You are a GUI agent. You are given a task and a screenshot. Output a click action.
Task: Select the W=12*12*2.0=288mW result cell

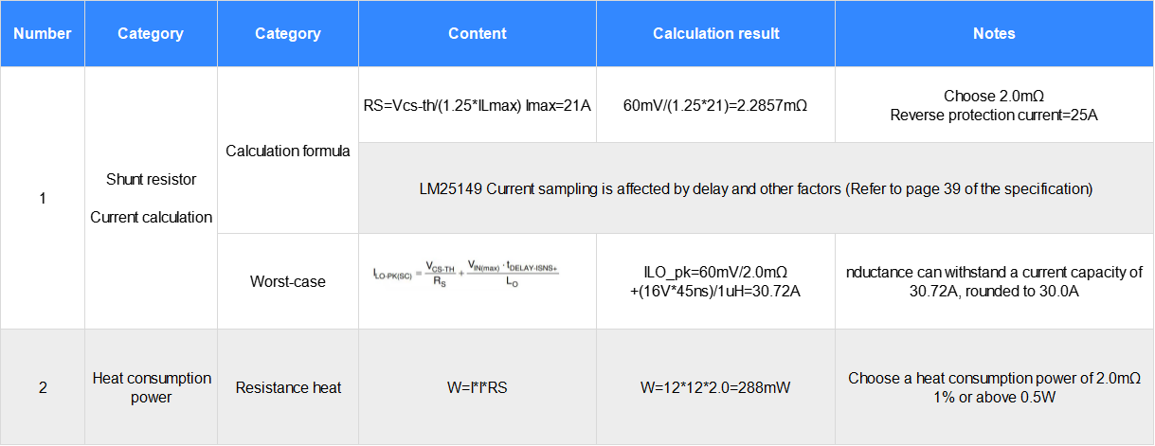point(715,387)
